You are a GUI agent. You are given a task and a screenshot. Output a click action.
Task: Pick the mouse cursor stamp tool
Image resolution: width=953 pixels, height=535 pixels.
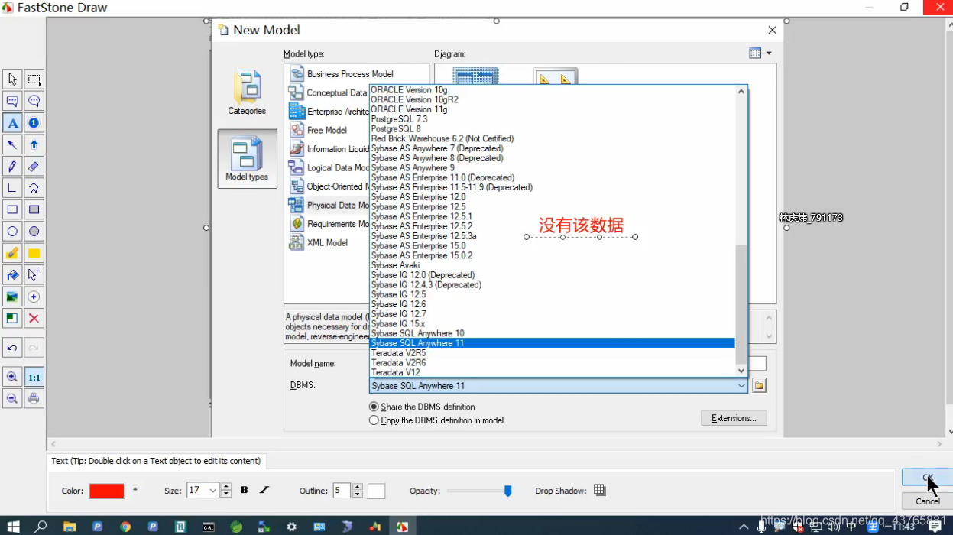[34, 275]
